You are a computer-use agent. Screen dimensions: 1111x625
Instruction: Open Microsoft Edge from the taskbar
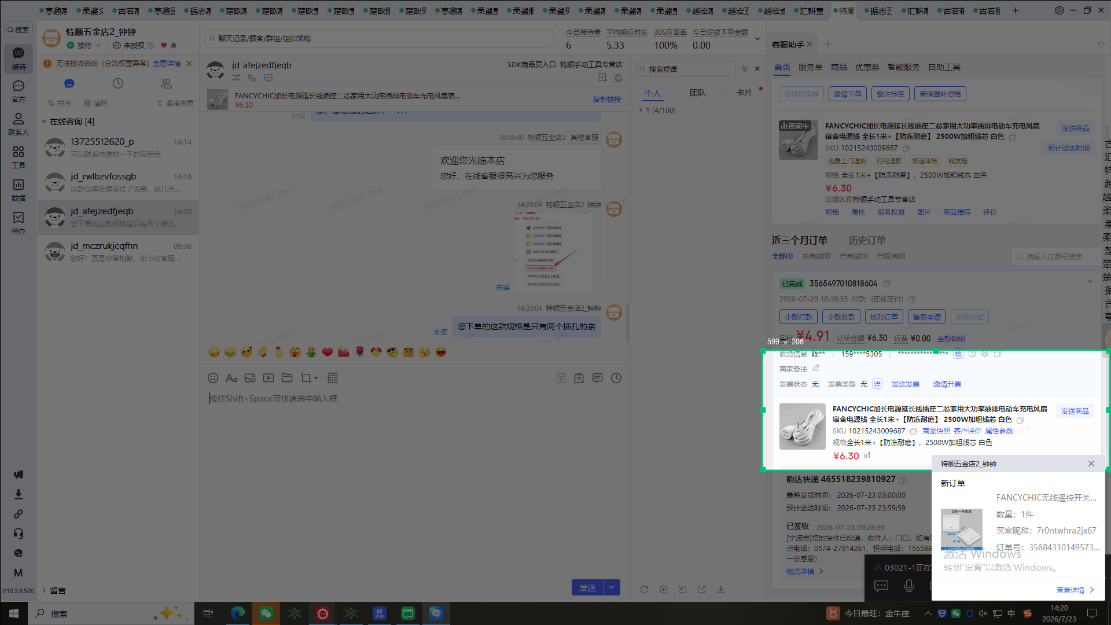tap(238, 613)
